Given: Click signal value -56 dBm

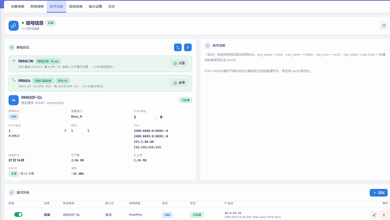Looking at the screenshot, I should pos(77,174).
